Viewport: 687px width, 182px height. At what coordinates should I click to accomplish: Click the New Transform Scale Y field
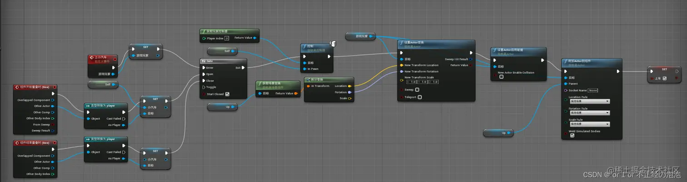pos(423,82)
